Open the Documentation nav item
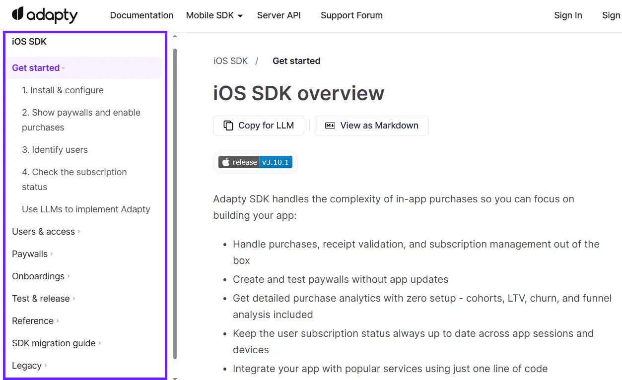This screenshot has width=622, height=380. pos(141,15)
